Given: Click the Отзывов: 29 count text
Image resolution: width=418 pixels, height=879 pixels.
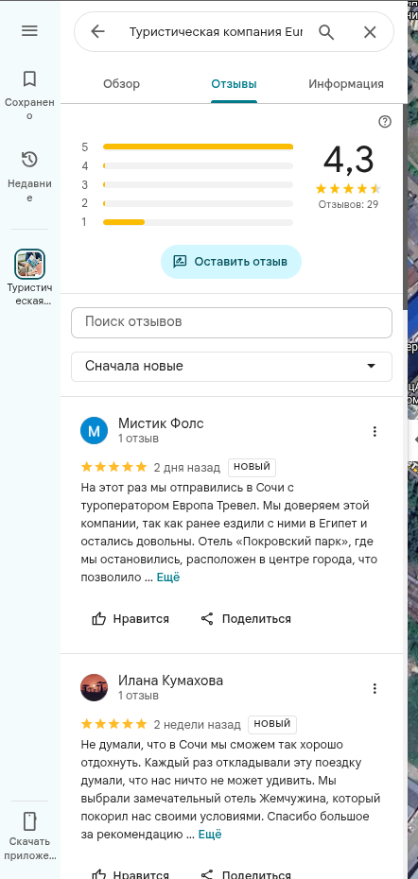Looking at the screenshot, I should (348, 204).
